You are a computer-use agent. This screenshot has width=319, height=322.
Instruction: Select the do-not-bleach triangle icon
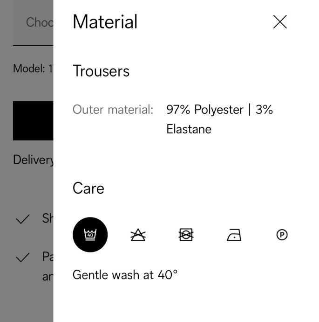138,235
